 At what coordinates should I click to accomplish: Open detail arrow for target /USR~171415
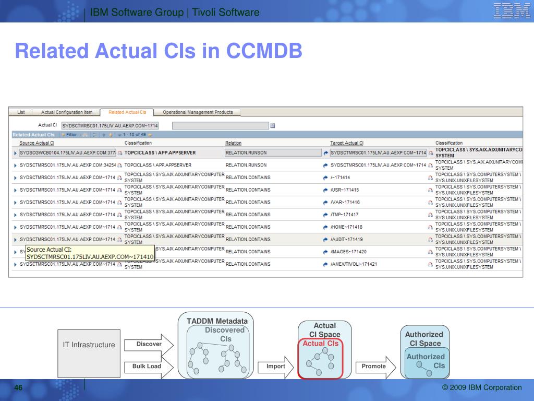(x=325, y=190)
